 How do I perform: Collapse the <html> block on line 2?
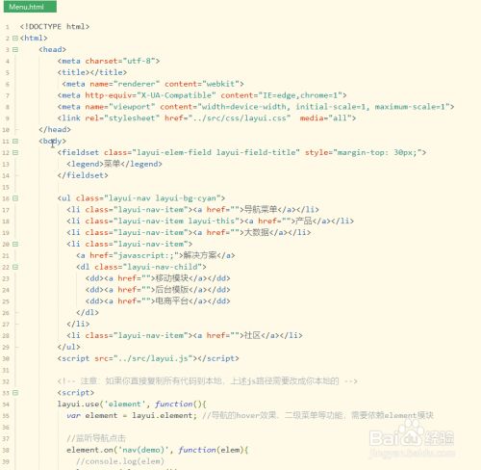[15, 38]
